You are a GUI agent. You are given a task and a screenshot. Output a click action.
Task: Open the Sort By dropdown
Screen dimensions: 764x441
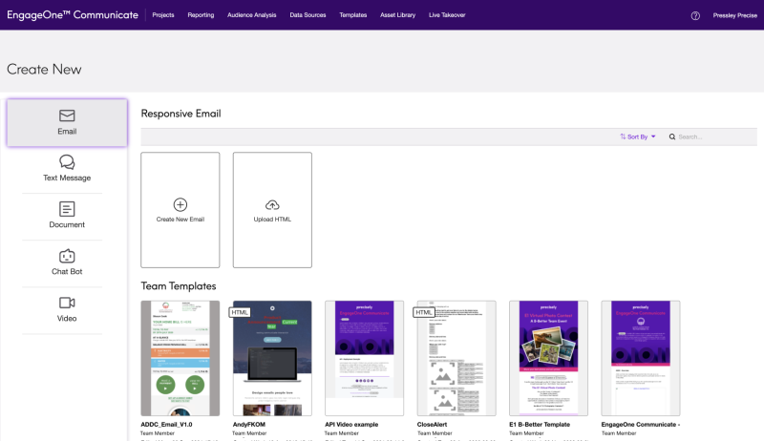click(x=638, y=136)
